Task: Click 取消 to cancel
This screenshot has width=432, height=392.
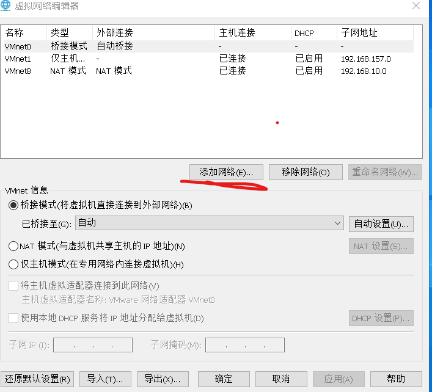Action: point(281,379)
